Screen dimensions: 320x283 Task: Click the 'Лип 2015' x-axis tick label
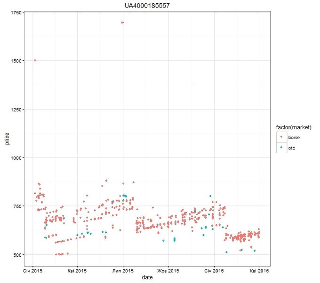[x=123, y=271]
